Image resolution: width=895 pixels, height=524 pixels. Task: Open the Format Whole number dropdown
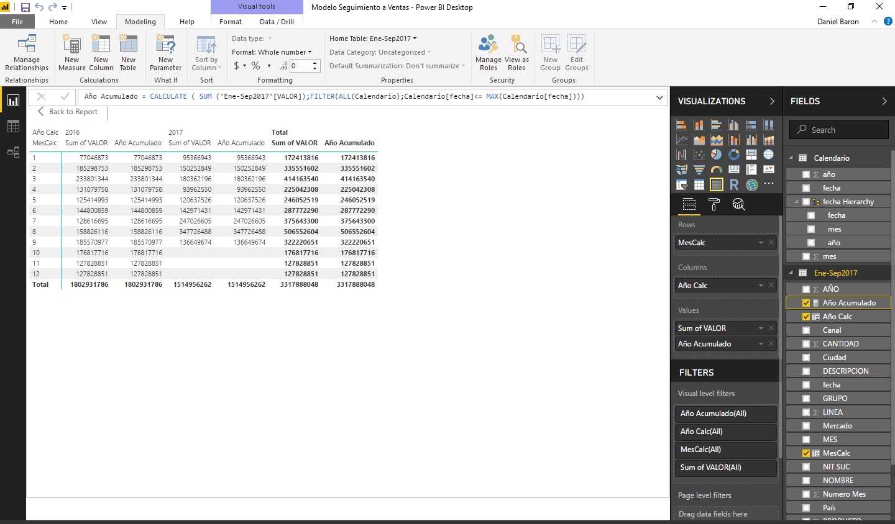tap(272, 52)
